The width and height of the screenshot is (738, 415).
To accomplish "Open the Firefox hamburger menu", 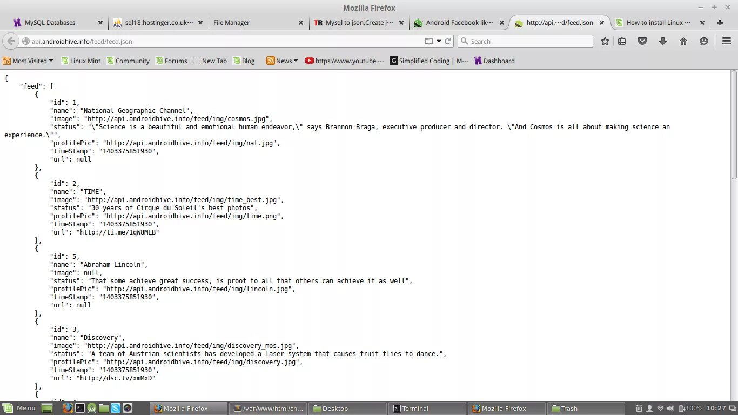I will pyautogui.click(x=727, y=41).
